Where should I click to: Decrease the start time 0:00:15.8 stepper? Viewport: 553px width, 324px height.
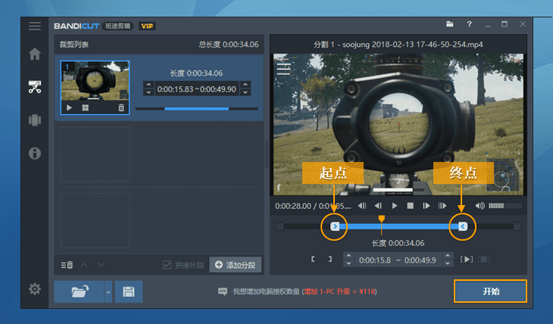pos(348,263)
